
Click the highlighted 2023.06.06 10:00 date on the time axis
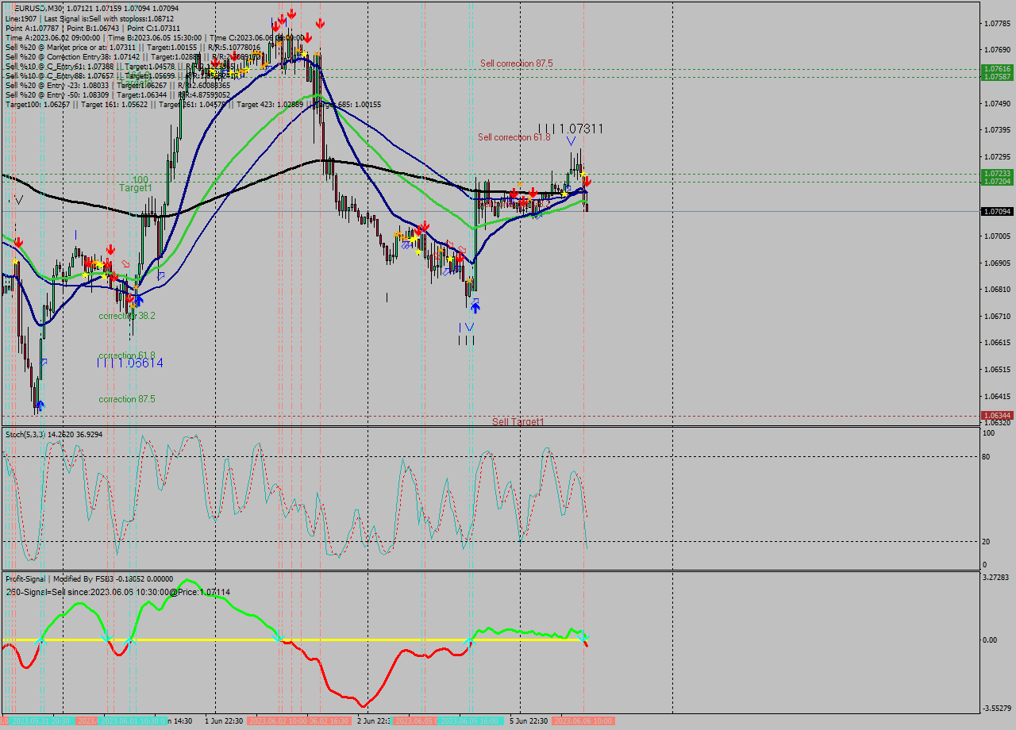[x=584, y=722]
